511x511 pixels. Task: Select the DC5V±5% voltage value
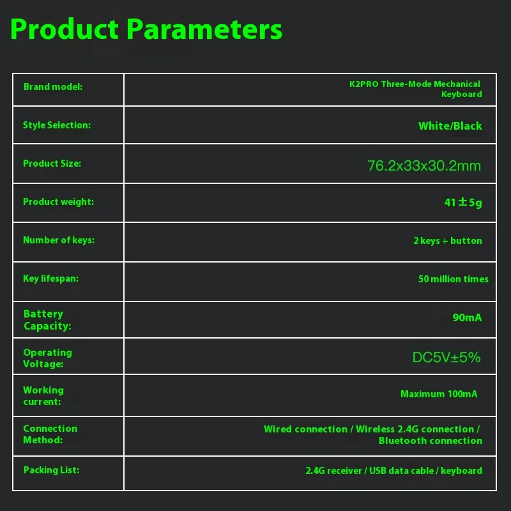pyautogui.click(x=446, y=358)
